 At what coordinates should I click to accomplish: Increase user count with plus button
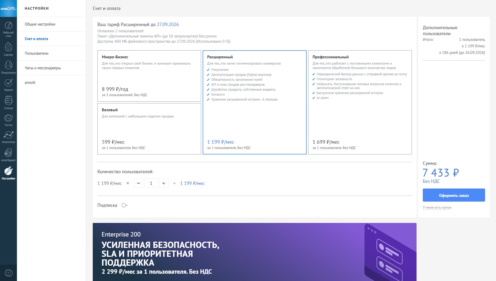pyautogui.click(x=164, y=183)
